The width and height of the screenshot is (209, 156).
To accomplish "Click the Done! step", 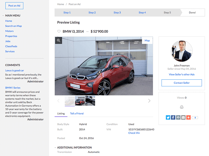I will [x=192, y=12].
